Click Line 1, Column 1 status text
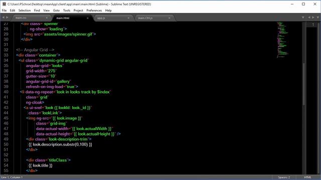 tap(12, 177)
